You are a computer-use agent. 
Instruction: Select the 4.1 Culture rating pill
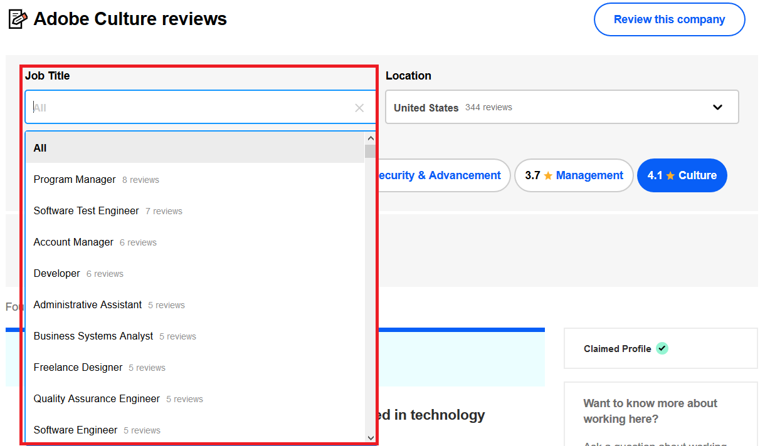click(x=682, y=175)
